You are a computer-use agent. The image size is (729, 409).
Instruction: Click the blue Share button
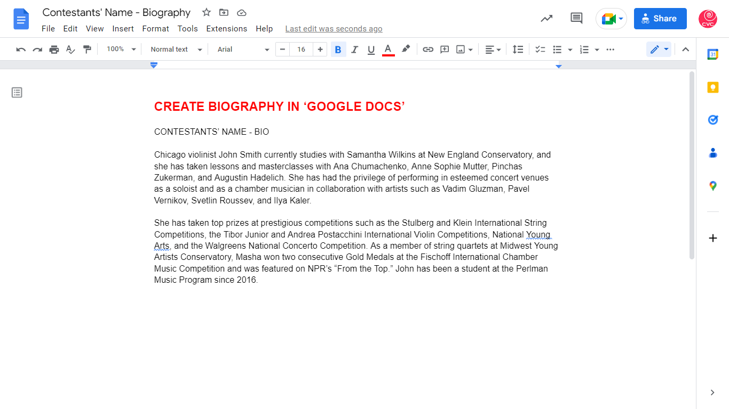660,19
